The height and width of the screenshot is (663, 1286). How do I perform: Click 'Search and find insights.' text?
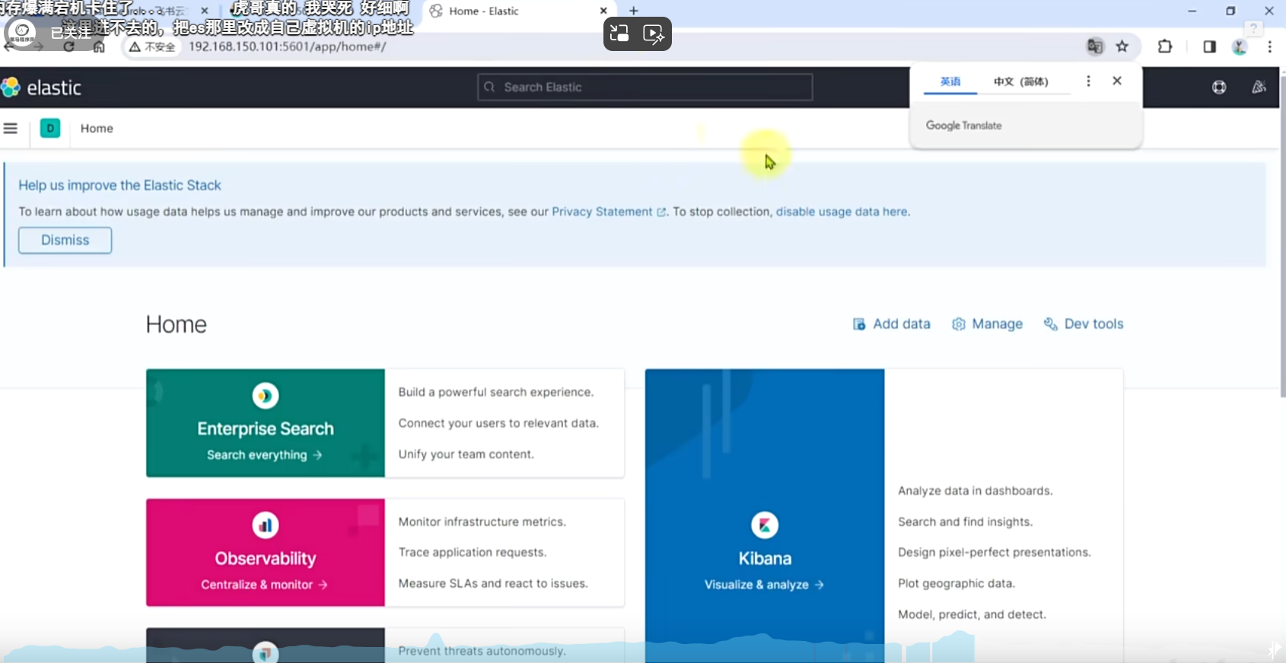pos(965,521)
